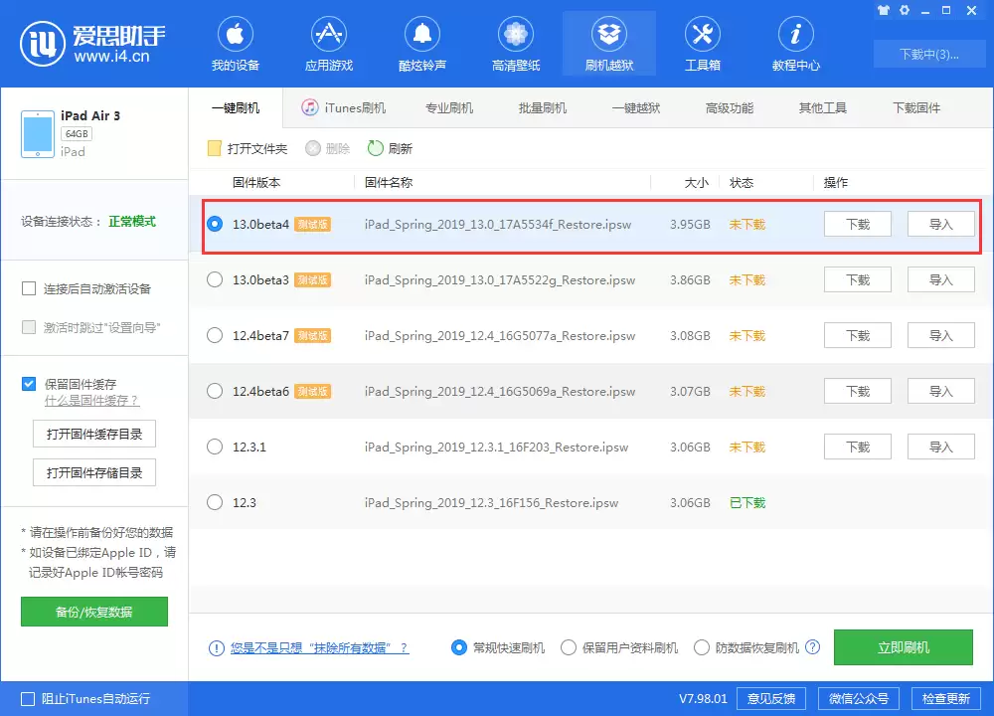Click 测试版 badge on 13.0beta4 row
Screen dimensions: 994x716
coord(312,225)
